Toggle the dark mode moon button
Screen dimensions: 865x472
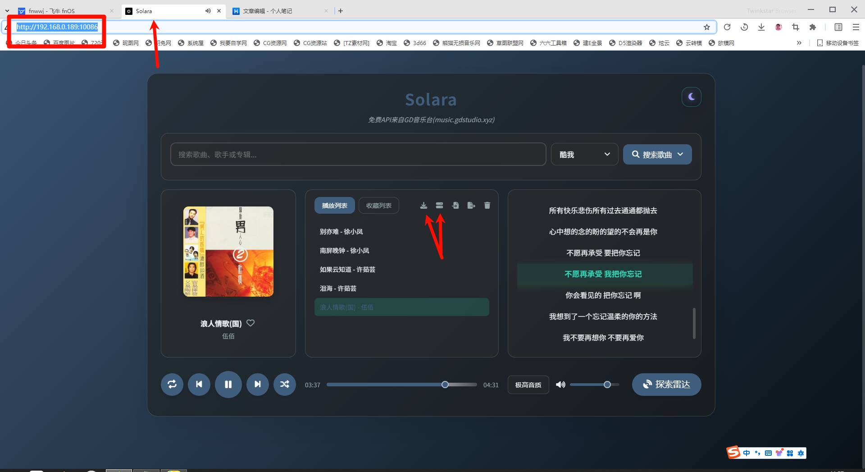point(691,97)
